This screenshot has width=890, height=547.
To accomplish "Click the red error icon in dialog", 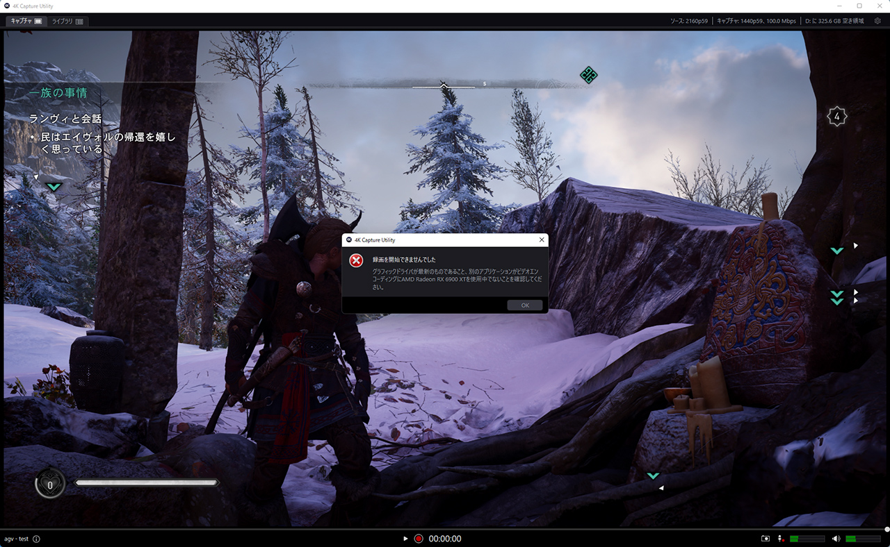I will (x=356, y=260).
